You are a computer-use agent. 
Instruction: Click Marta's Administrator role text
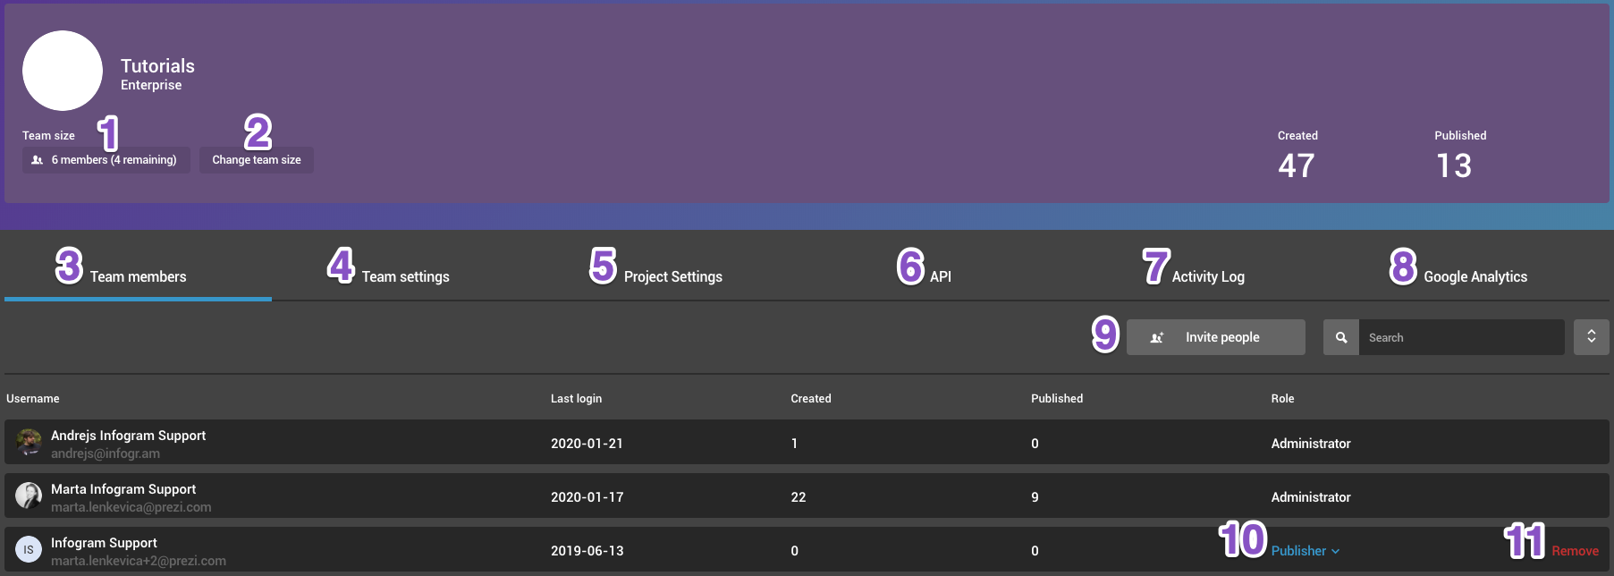[1311, 497]
